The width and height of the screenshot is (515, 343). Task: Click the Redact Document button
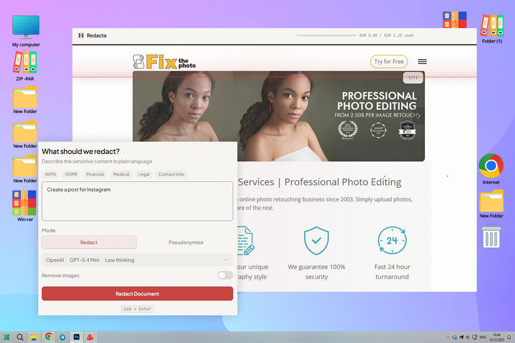pyautogui.click(x=137, y=293)
